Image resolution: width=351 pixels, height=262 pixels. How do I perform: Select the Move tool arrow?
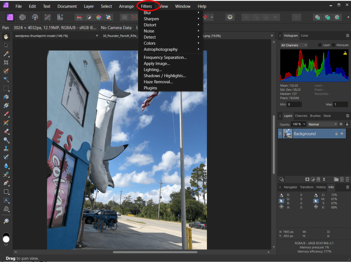point(6,45)
